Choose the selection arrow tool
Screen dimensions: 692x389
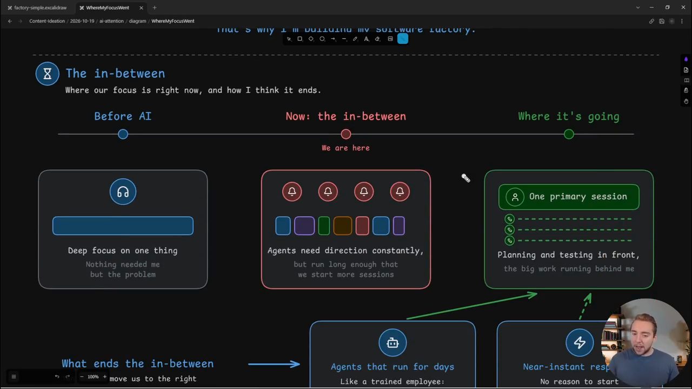point(289,39)
